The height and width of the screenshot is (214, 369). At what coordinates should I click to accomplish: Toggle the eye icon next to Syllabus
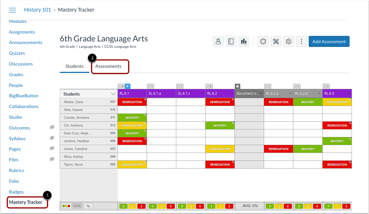click(52, 138)
